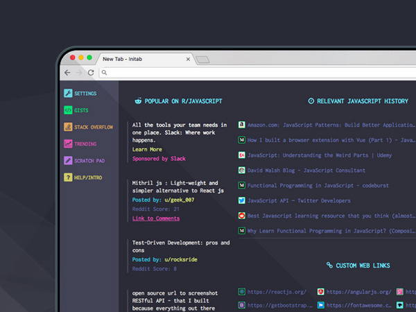Click the history icon beside Relevant JavaScript History
Image resolution: width=416 pixels, height=312 pixels.
[x=310, y=101]
